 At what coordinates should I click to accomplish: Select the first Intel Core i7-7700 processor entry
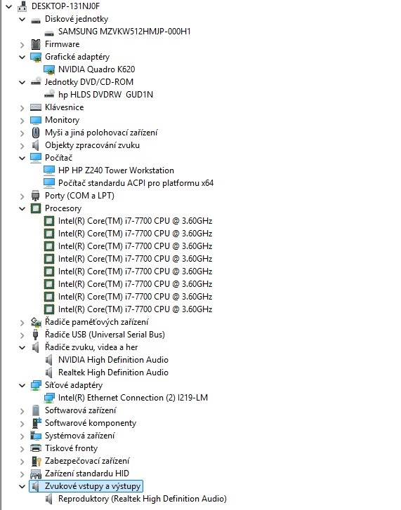coord(135,221)
